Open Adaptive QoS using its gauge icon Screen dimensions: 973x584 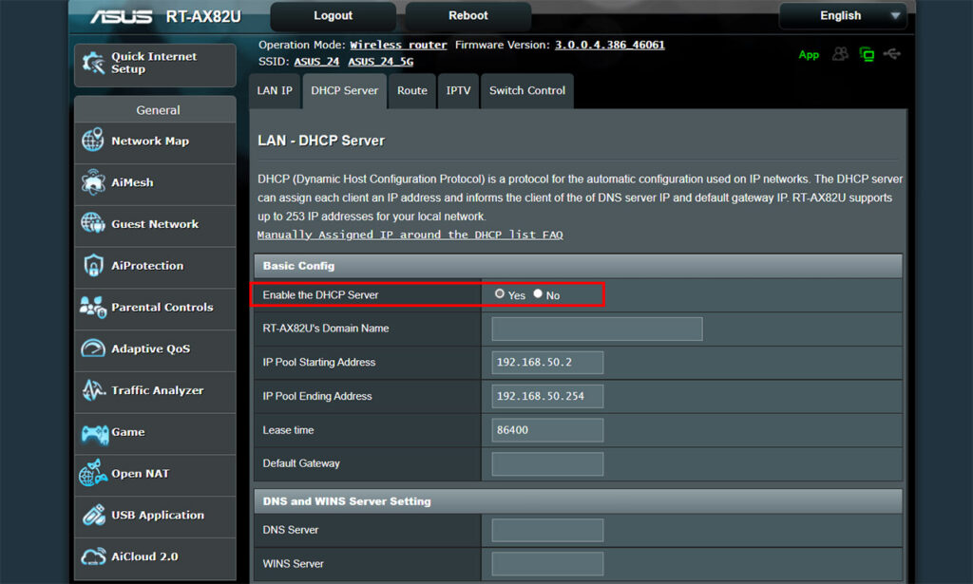(93, 349)
